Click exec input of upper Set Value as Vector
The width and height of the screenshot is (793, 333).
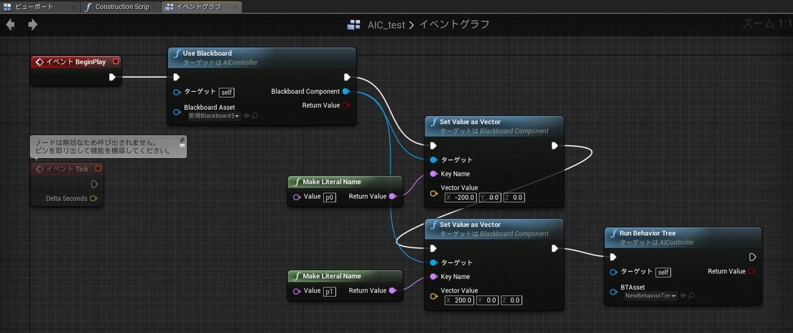(x=434, y=146)
